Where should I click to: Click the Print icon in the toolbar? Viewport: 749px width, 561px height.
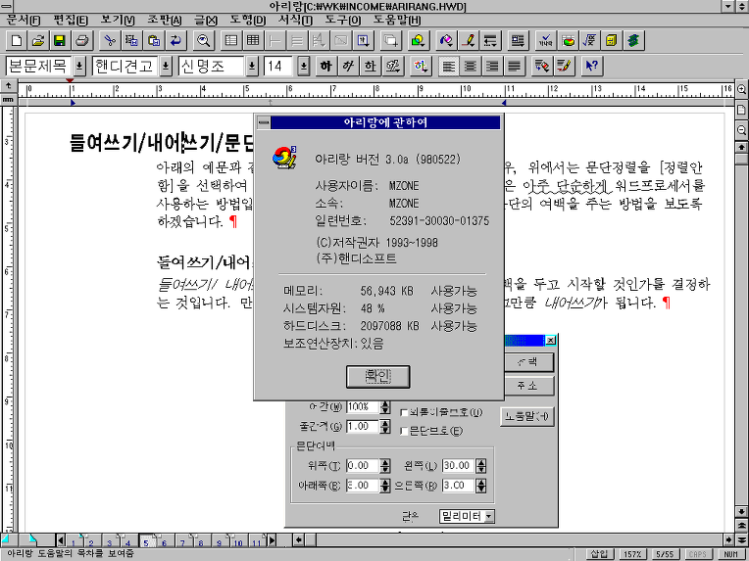(83, 41)
